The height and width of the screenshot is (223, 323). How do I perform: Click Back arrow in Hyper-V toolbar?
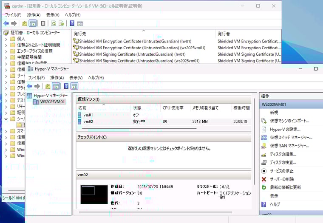[29, 86]
